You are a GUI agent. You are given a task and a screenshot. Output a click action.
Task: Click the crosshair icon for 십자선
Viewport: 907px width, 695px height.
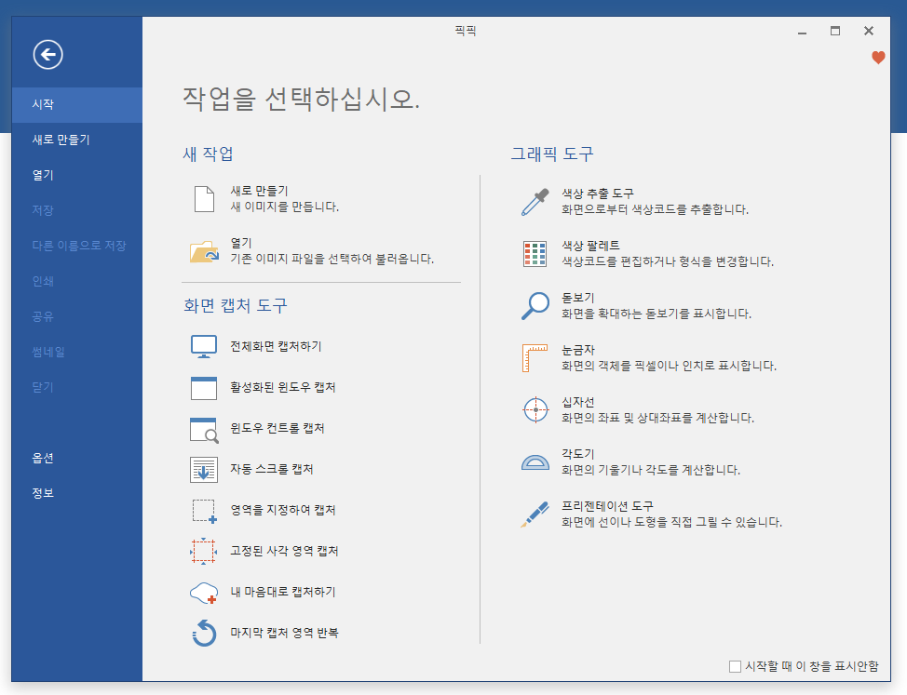click(535, 409)
